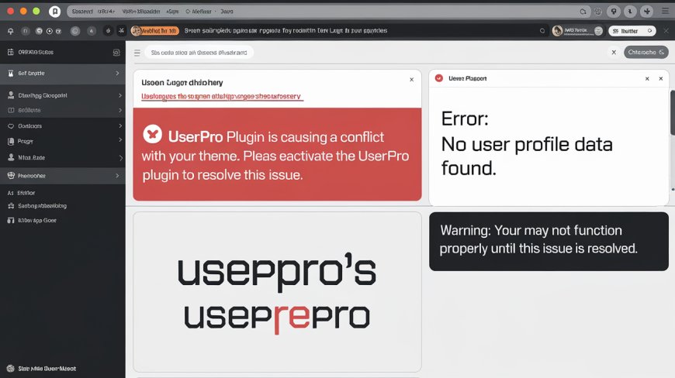Click the "No user profile data found." error text

tap(527, 156)
